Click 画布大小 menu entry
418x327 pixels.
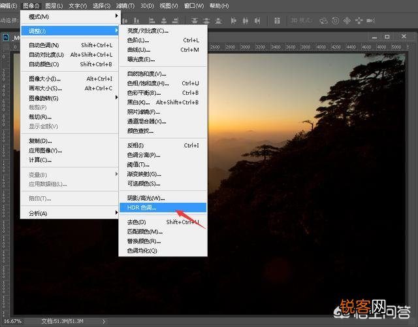pyautogui.click(x=44, y=88)
